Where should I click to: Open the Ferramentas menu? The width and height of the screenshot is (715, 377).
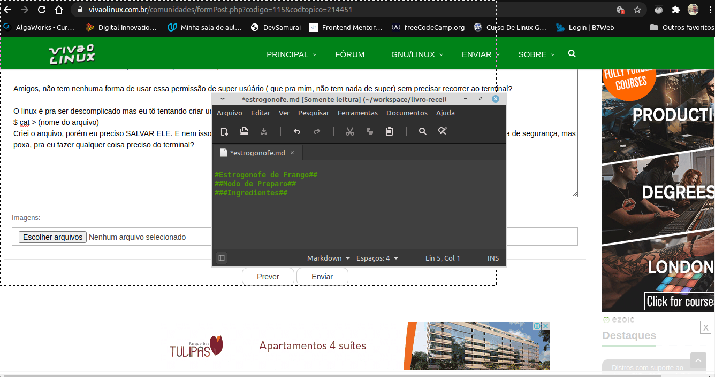point(357,113)
